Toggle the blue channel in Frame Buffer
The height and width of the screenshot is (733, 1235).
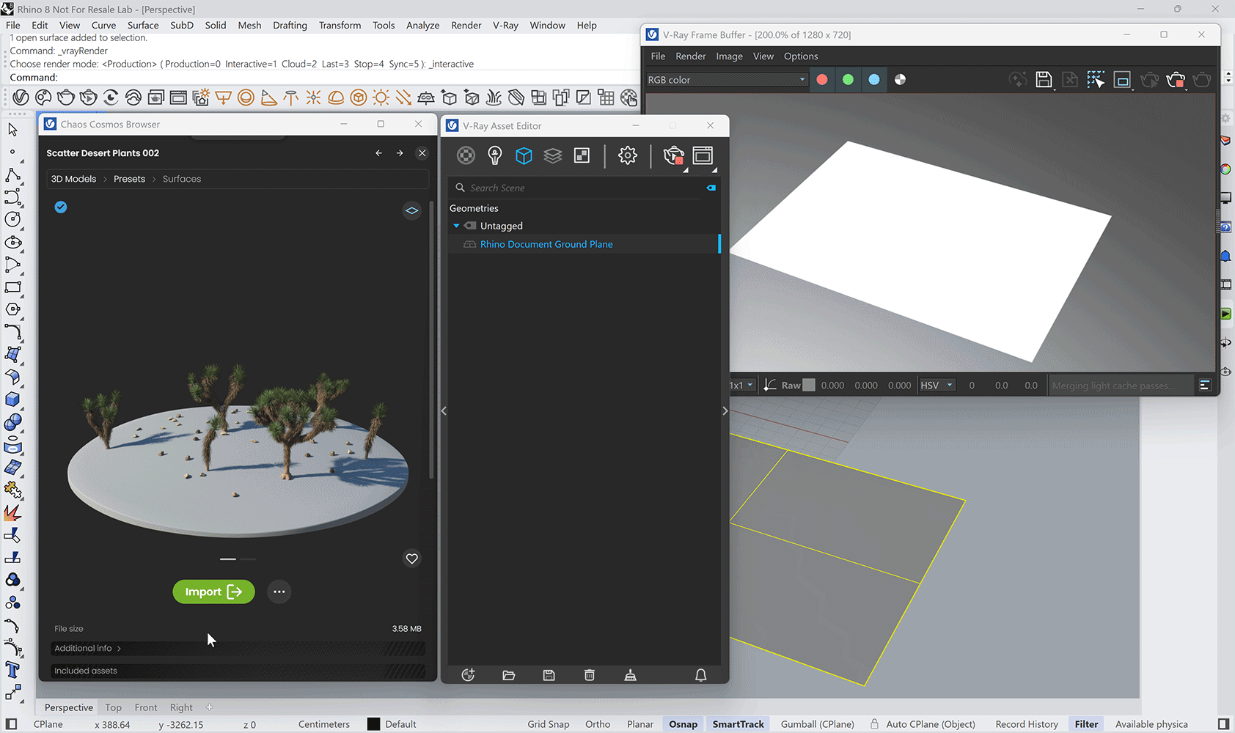point(874,80)
